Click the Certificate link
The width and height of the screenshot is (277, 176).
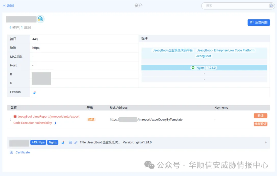point(23,152)
